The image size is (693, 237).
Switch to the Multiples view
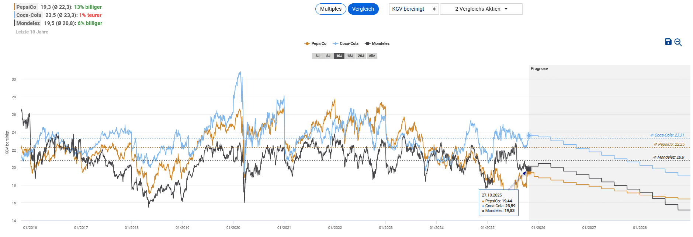[330, 9]
